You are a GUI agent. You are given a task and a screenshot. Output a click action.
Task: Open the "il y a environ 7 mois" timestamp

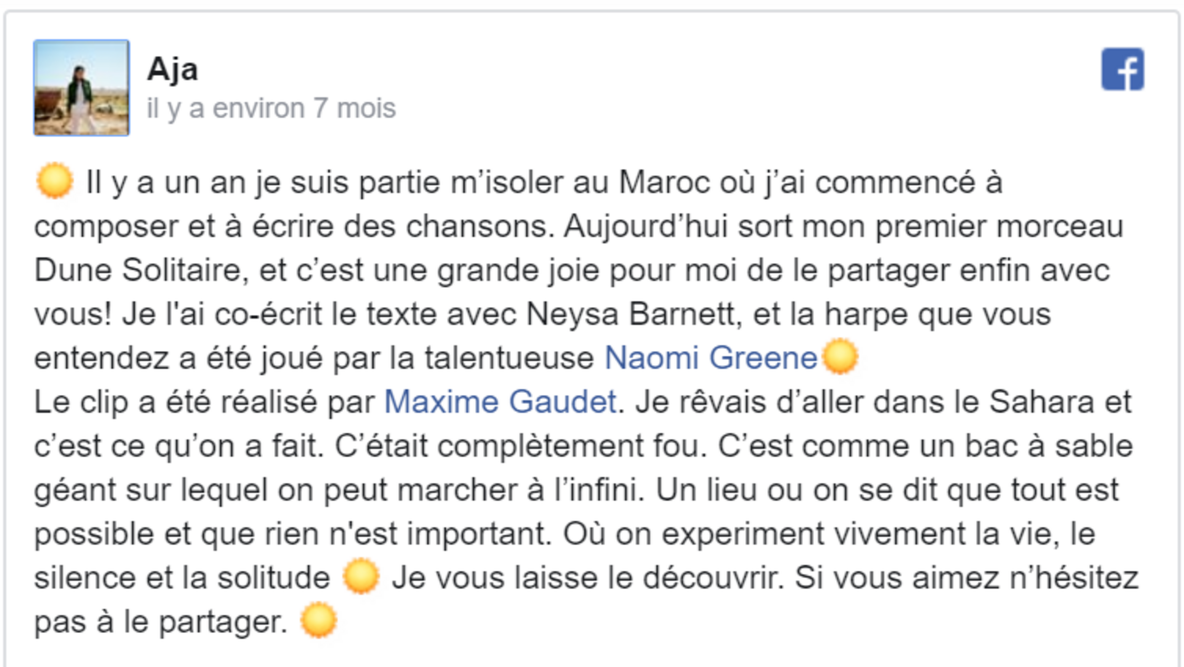[x=271, y=108]
